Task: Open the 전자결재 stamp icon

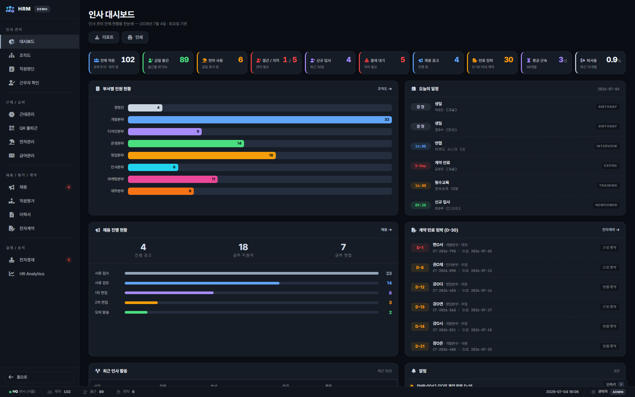Action: point(12,260)
